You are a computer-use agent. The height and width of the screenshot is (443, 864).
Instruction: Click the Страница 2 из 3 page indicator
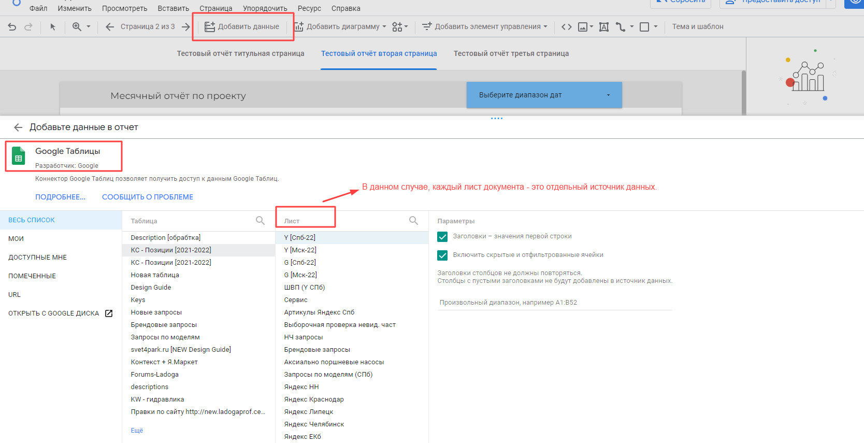click(148, 27)
